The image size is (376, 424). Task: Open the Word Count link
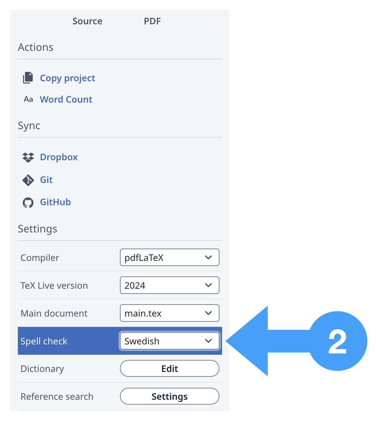[66, 99]
